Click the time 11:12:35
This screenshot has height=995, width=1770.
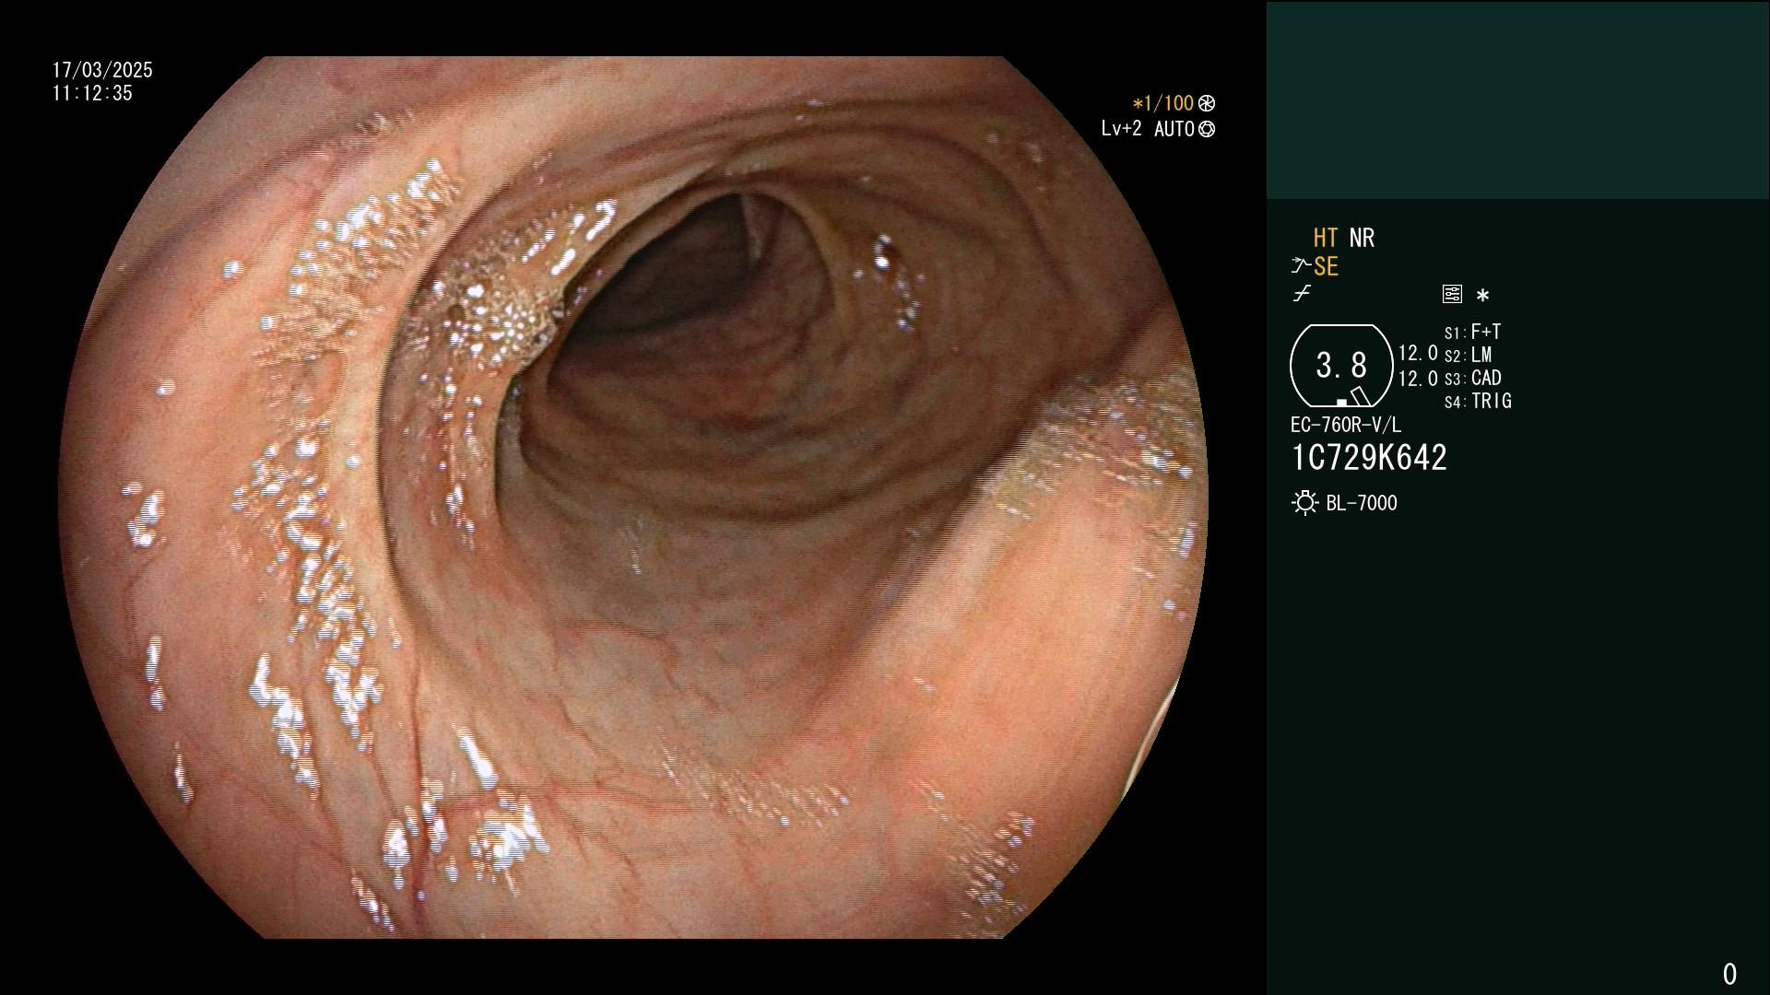click(x=92, y=93)
